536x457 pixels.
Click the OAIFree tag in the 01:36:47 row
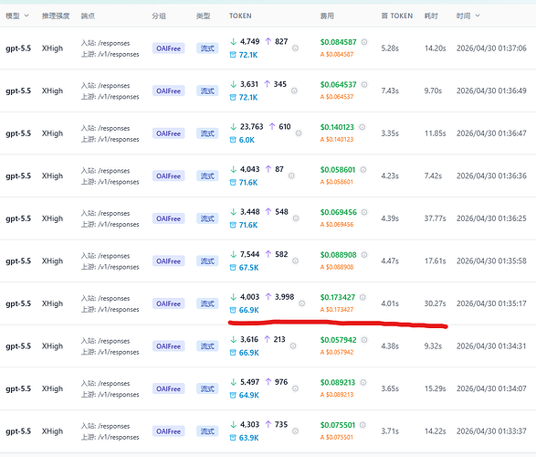click(169, 133)
